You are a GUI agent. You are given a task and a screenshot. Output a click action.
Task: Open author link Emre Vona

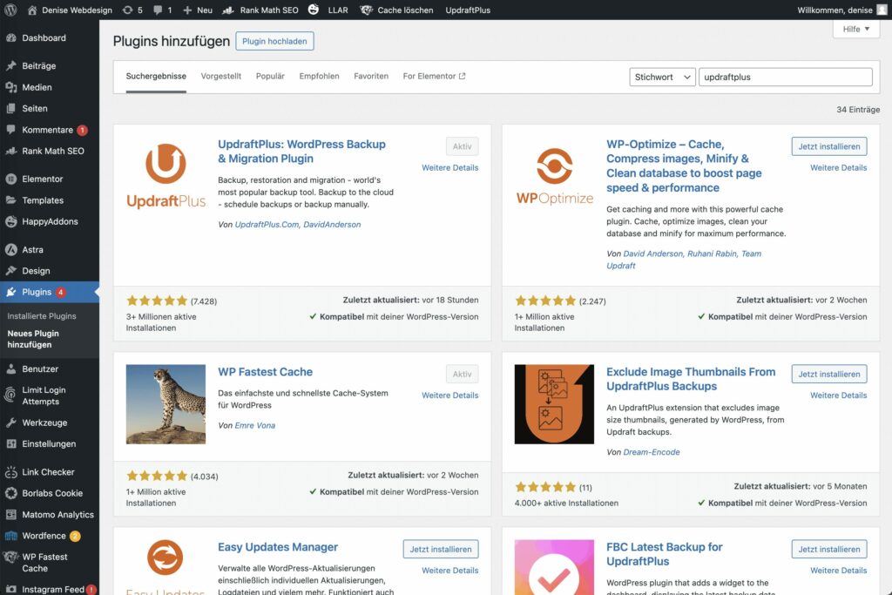point(255,425)
